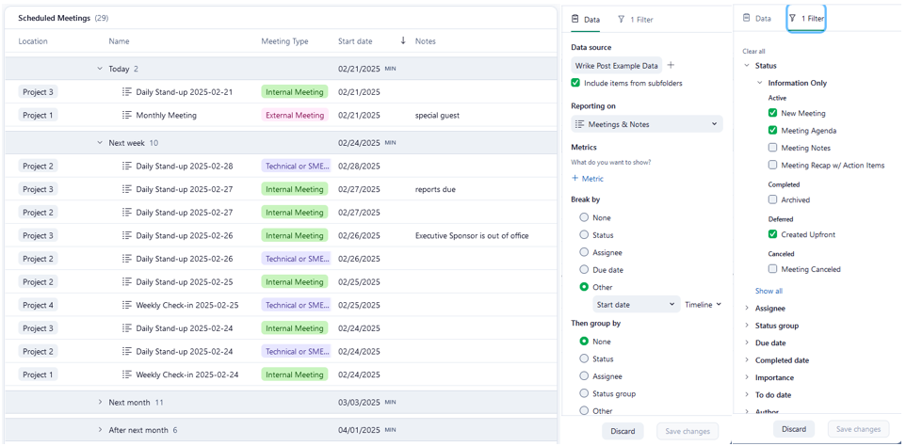The width and height of the screenshot is (906, 446).
Task: Expand the Completed date filter section
Action: [747, 360]
